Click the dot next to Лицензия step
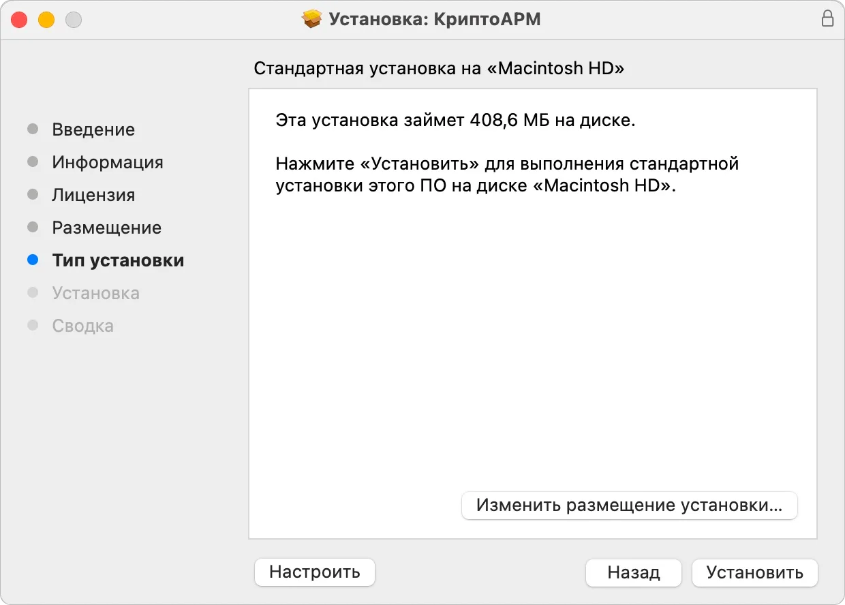Screen dimensions: 845x605 tap(33, 194)
